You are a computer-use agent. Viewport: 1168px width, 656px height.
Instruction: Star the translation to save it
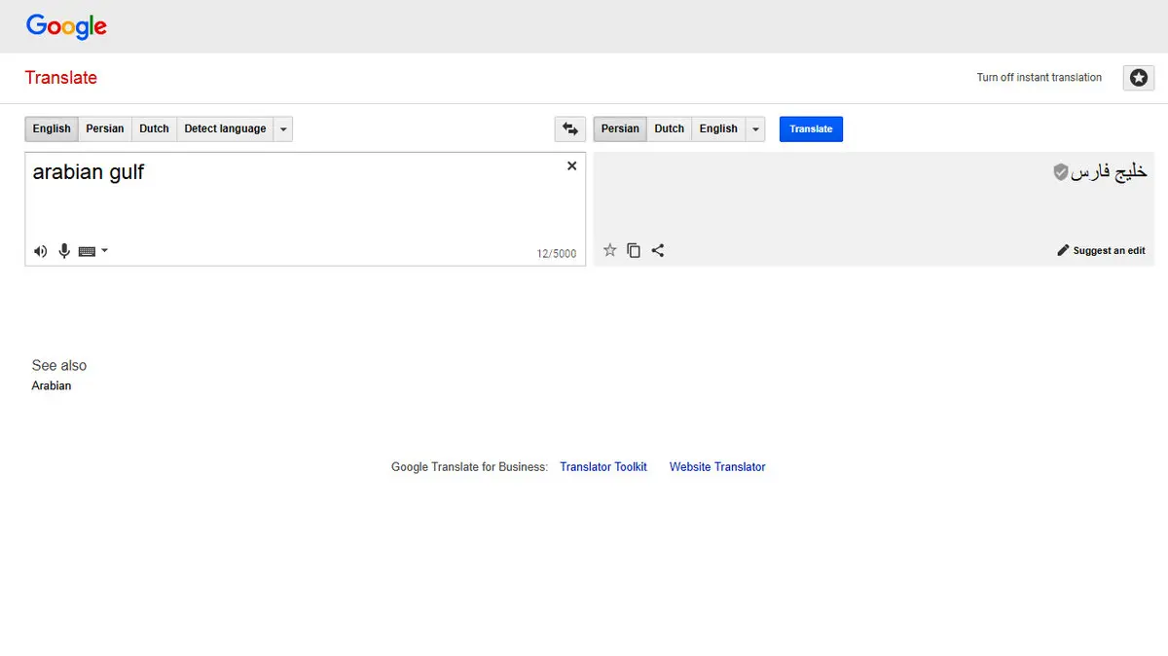(x=610, y=250)
